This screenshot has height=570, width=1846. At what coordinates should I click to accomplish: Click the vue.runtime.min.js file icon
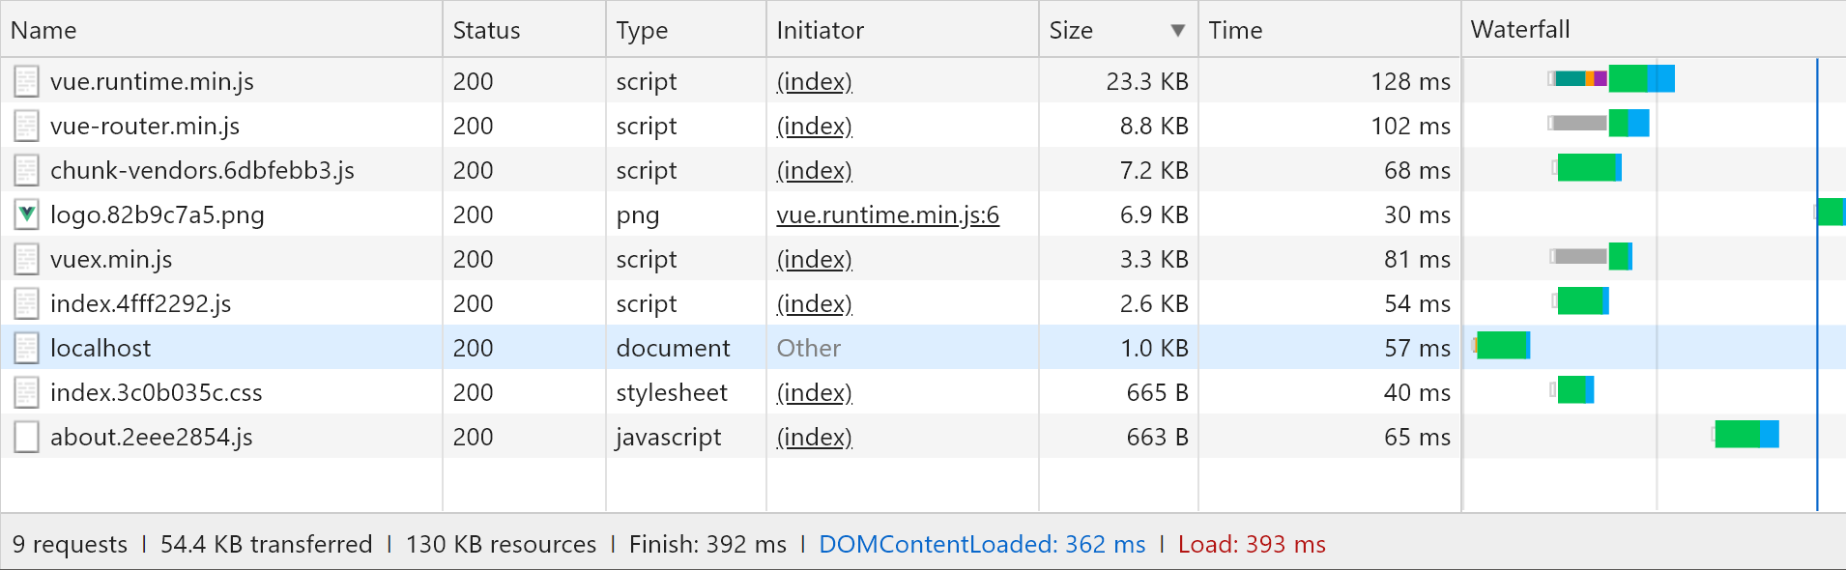(x=26, y=81)
